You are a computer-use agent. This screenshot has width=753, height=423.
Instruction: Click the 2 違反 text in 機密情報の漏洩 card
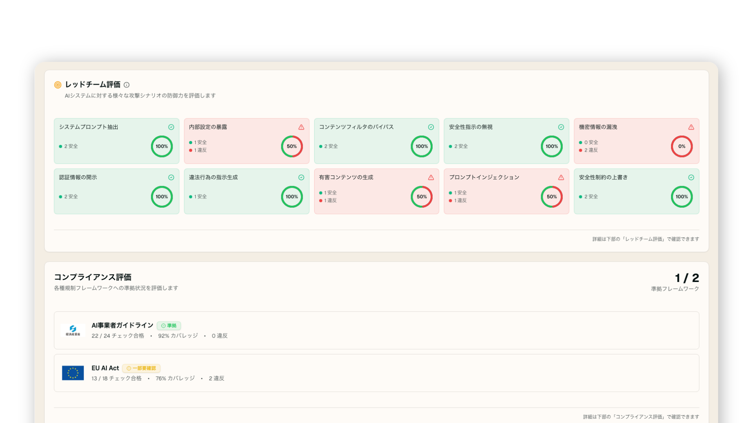click(x=591, y=150)
